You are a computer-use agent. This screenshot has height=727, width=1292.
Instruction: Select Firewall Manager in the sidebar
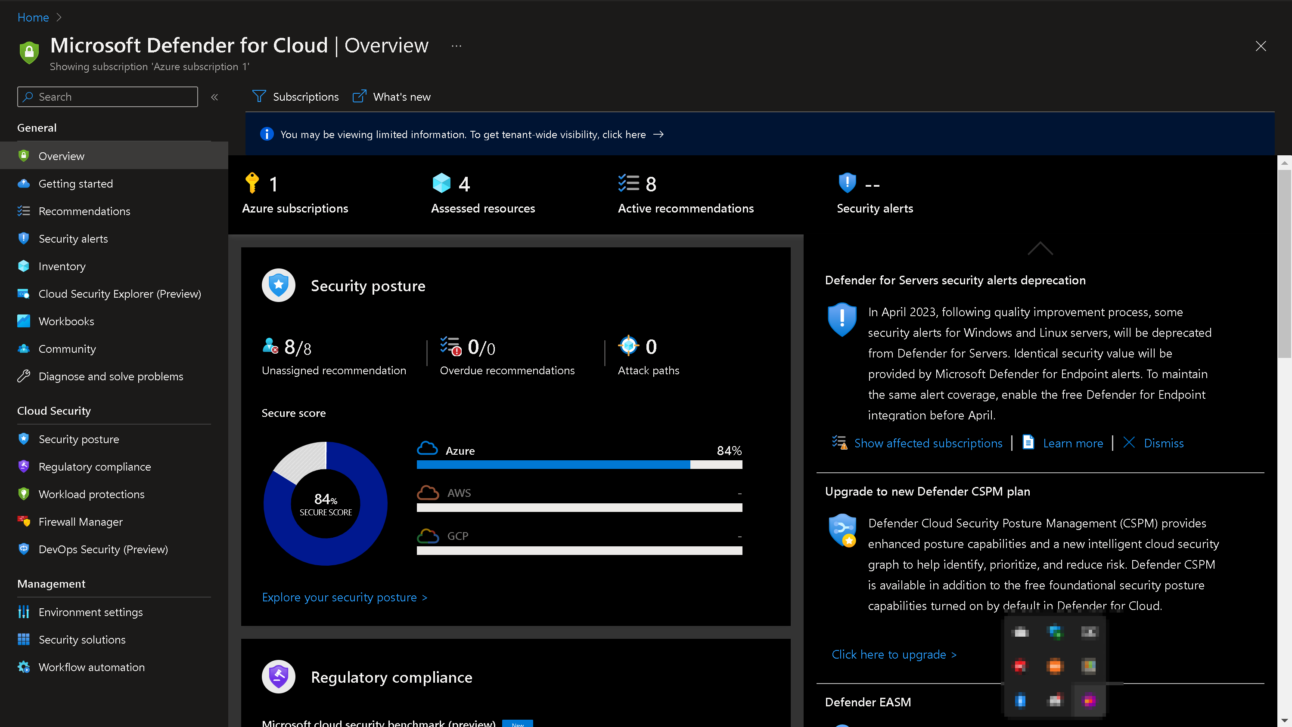coord(80,521)
